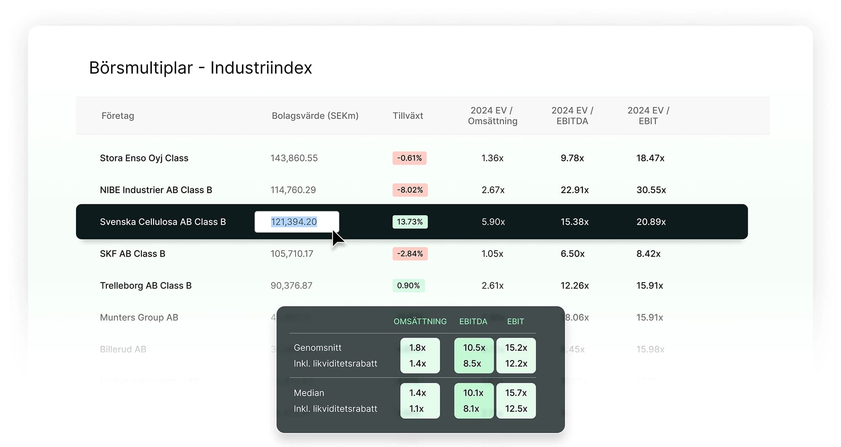Click SKF's 8.42x EBIT multiple

point(648,254)
